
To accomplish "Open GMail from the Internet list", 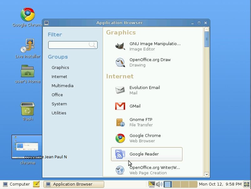I will pyautogui.click(x=135, y=106).
